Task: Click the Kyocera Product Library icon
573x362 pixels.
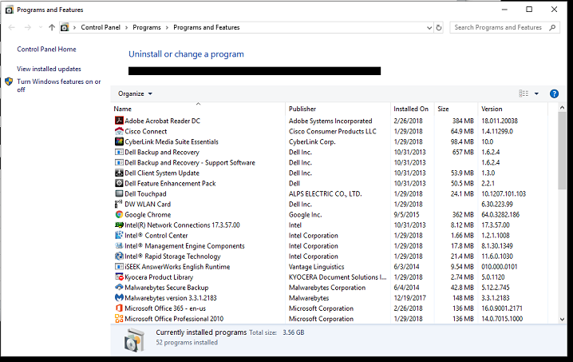Action: [x=119, y=276]
